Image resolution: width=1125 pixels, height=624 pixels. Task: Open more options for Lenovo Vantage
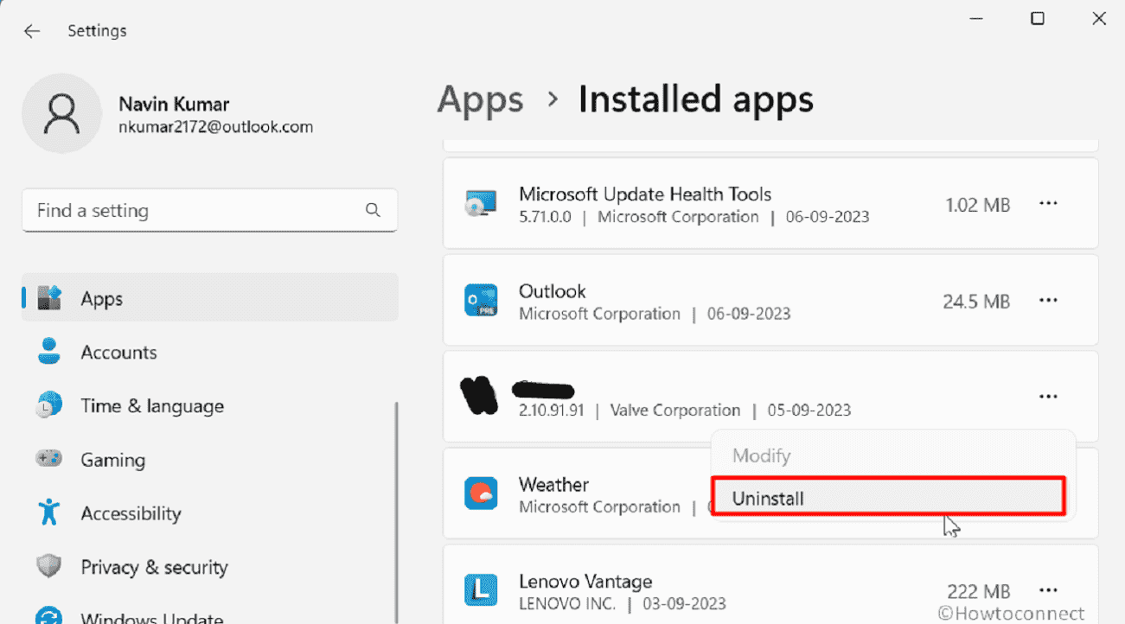coord(1048,590)
